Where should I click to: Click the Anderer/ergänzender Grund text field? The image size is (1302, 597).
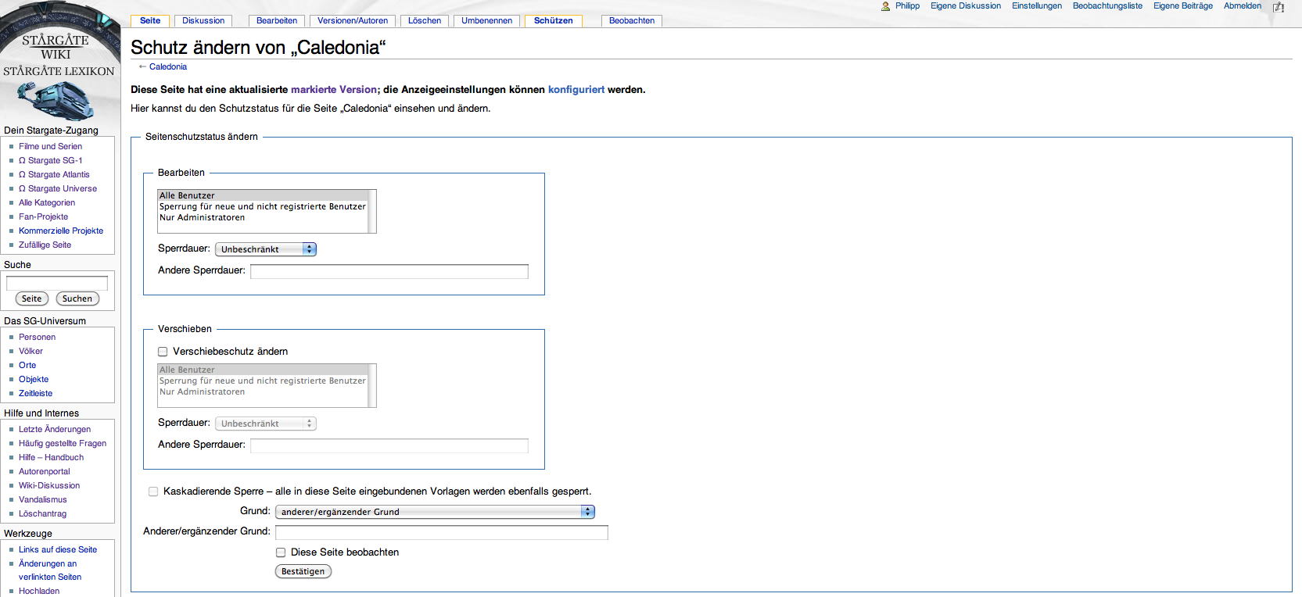[441, 532]
